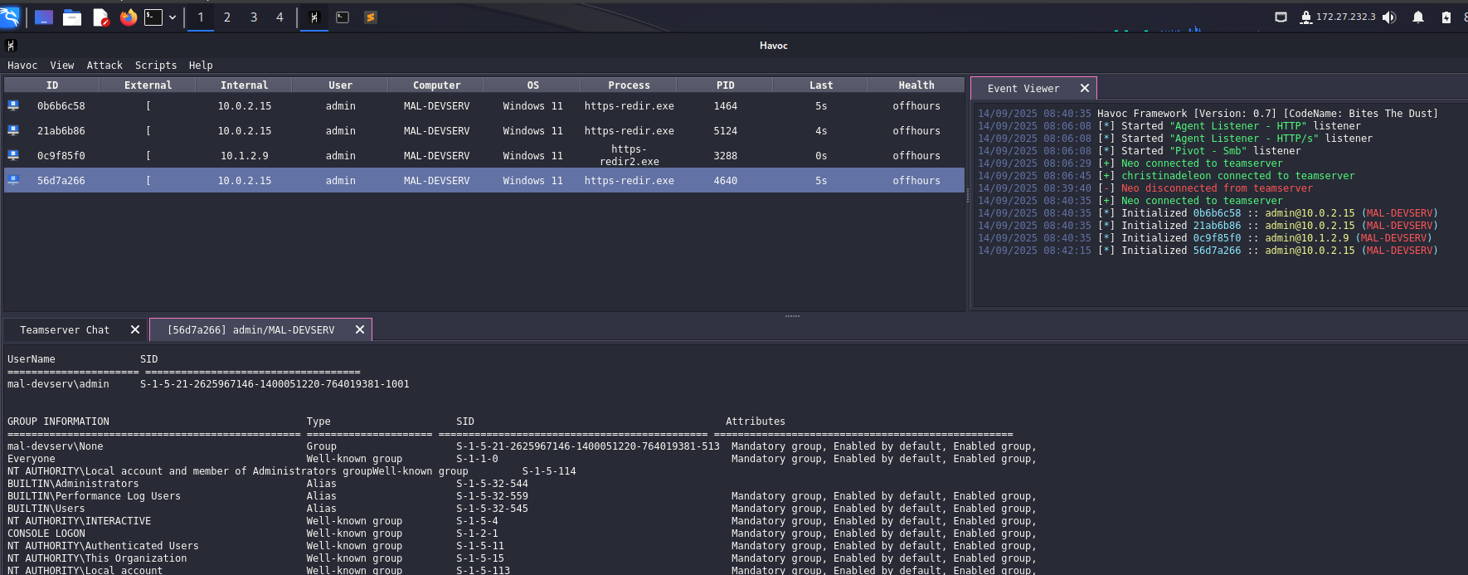Open the Help menu

coord(201,66)
